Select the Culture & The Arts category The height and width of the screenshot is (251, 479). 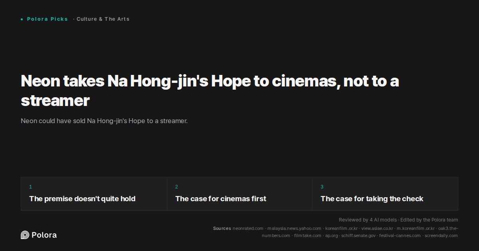103,19
